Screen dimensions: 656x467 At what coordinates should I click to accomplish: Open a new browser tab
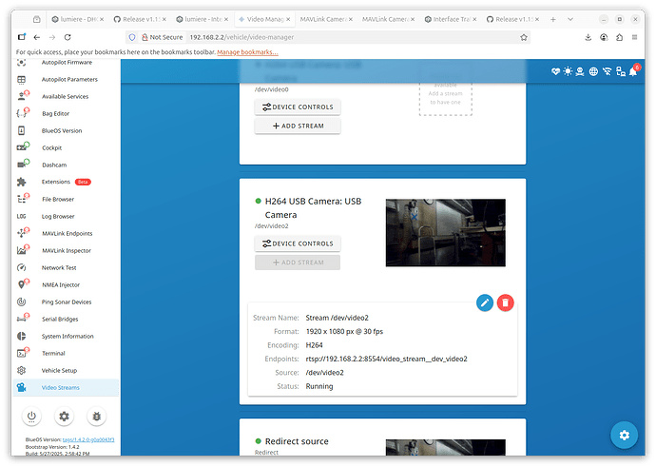coord(552,19)
